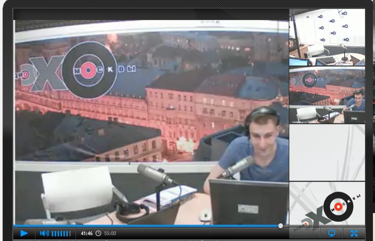
Task: Click the total duration 55:00
Action: 110,233
